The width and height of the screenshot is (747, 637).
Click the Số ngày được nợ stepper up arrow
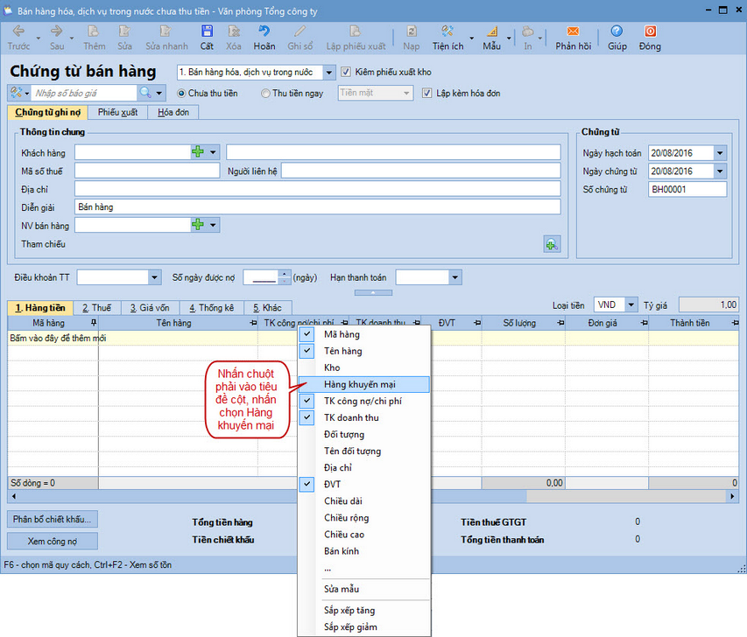(284, 274)
